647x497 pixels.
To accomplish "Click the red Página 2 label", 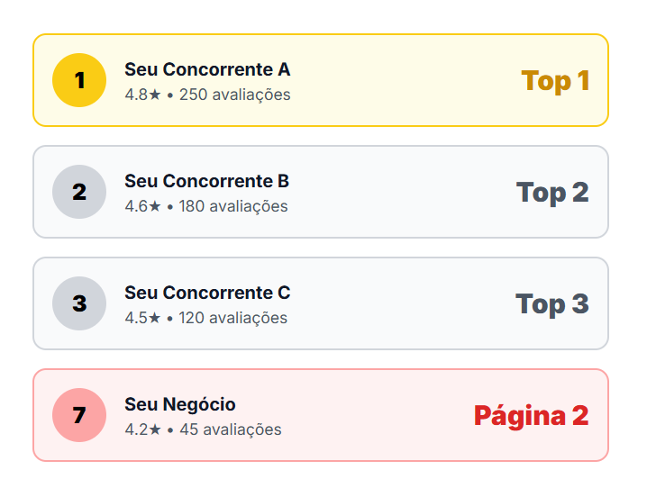I will point(531,415).
